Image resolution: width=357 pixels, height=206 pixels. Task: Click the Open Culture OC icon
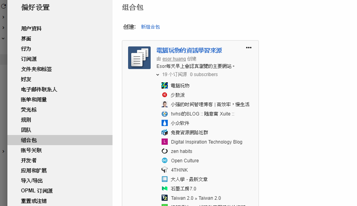[165, 160]
